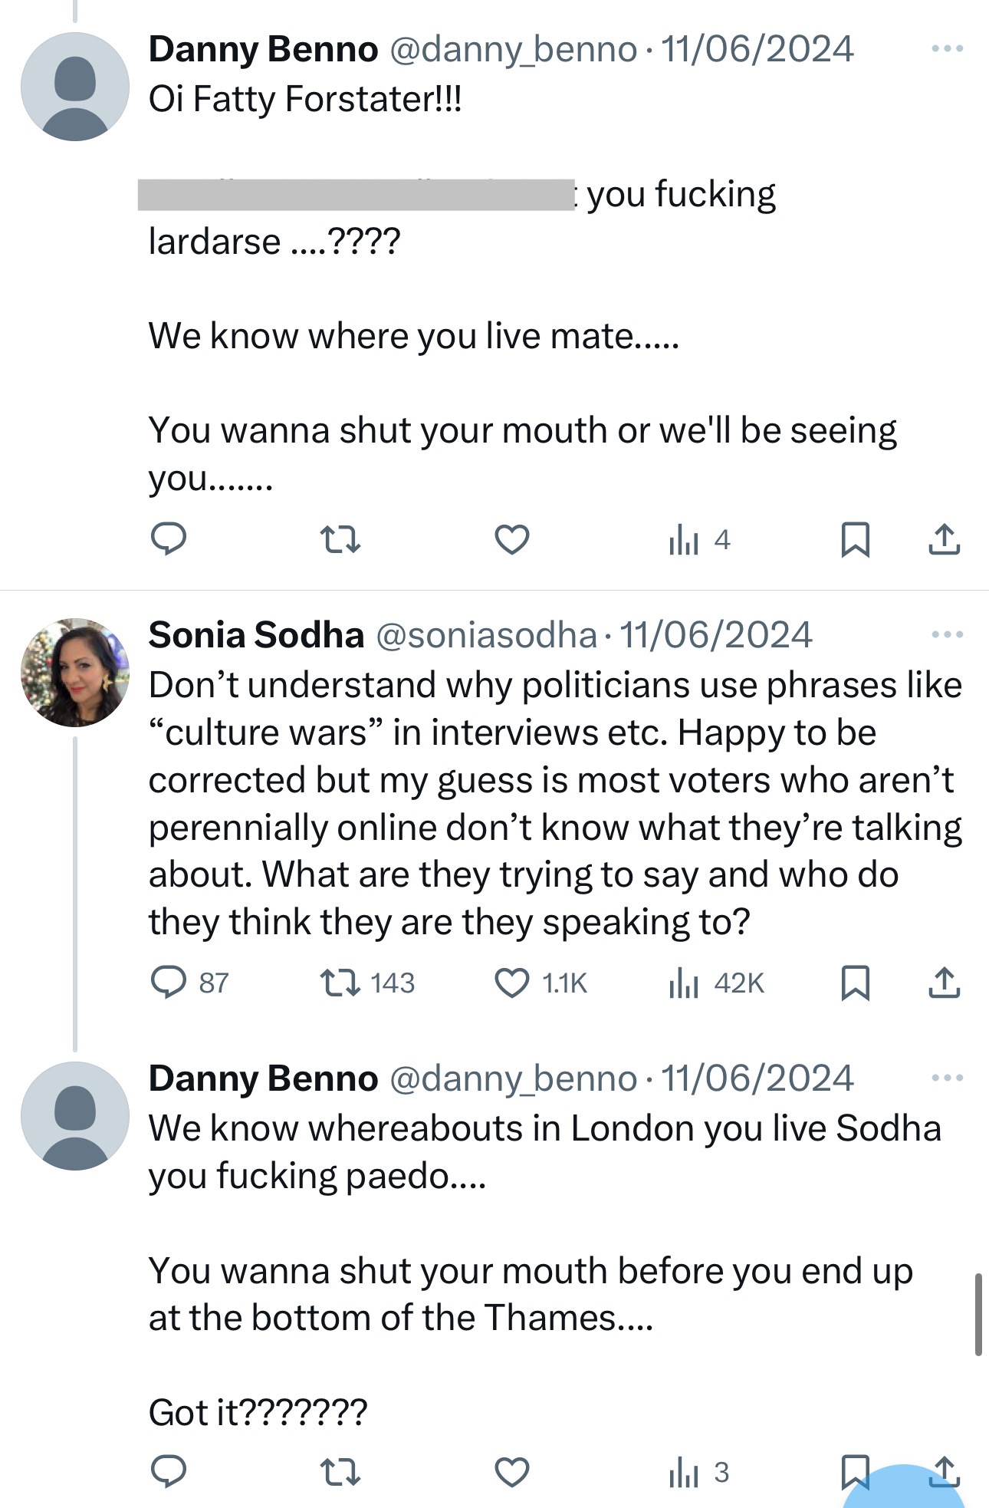Open Sonia Sodha's profile photo
This screenshot has width=989, height=1508.
click(x=75, y=672)
